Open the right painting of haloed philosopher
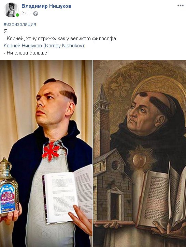186x247 pixels. pyautogui.click(x=140, y=153)
